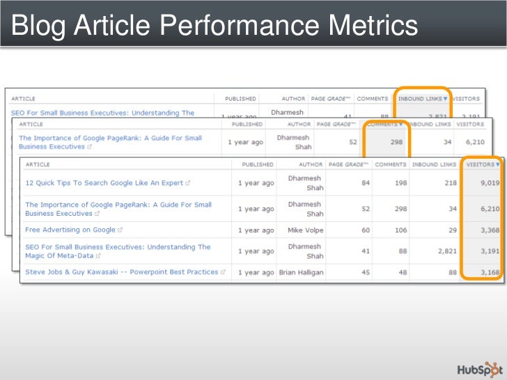Screen dimensions: 507x380
Task: Open SEO For Small Business Executives link in back table
Action: [x=102, y=113]
